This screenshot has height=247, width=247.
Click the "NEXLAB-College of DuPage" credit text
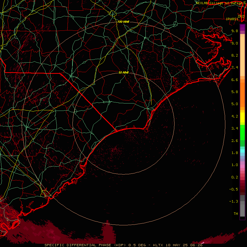[219, 3]
